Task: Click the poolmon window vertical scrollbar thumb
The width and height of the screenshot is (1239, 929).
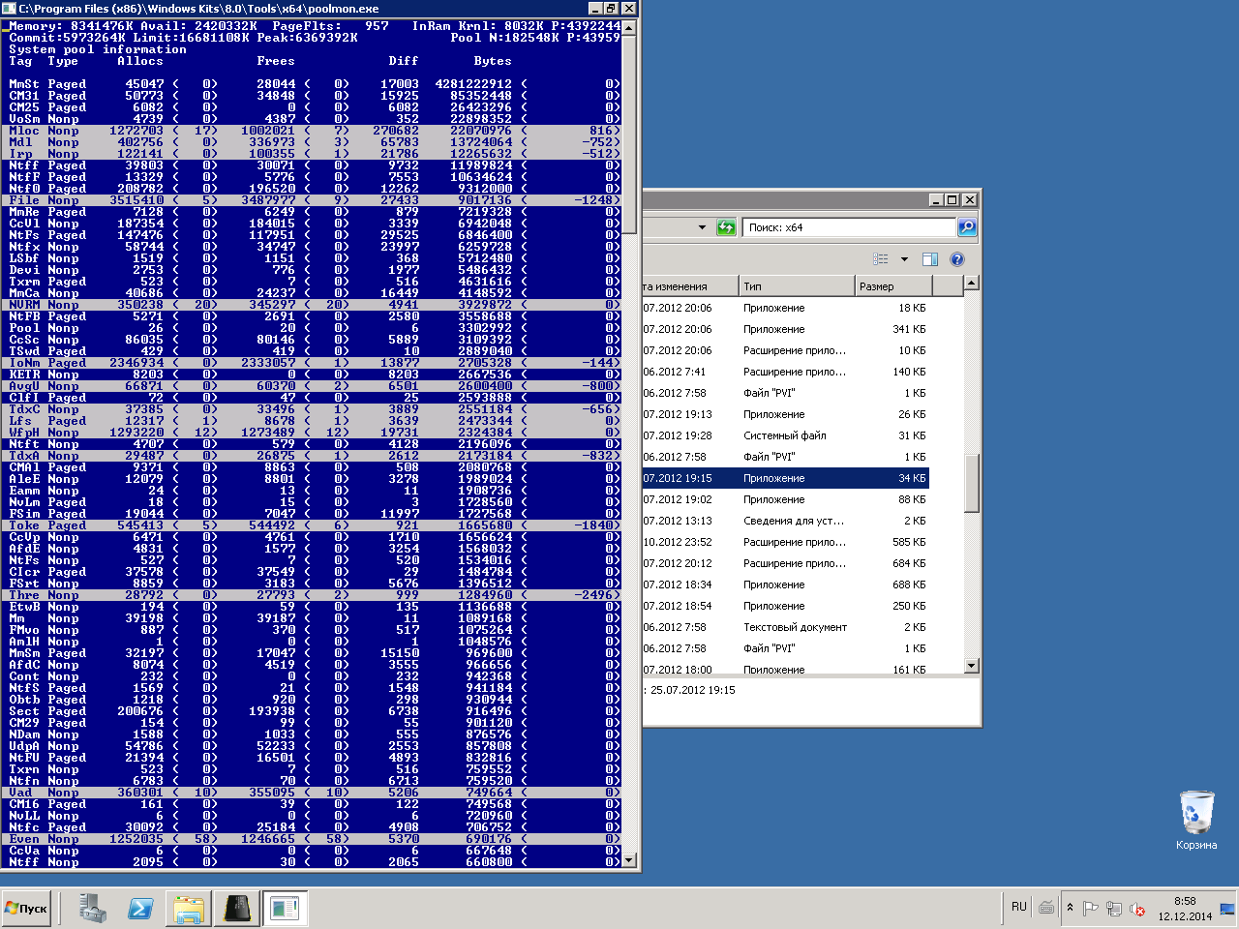Action: point(629,134)
